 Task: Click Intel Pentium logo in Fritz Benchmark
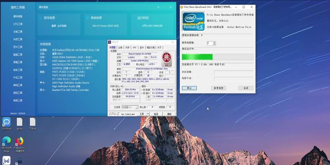[193, 21]
